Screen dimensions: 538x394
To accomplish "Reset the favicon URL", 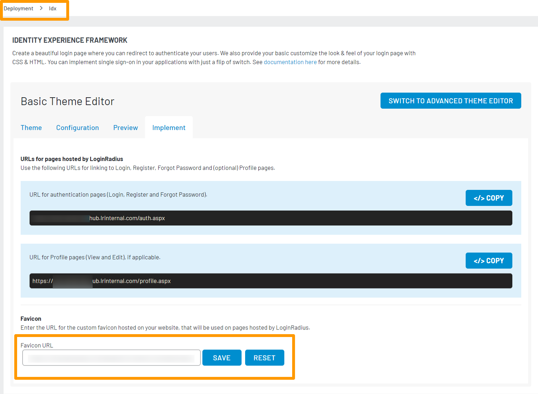I will point(264,358).
